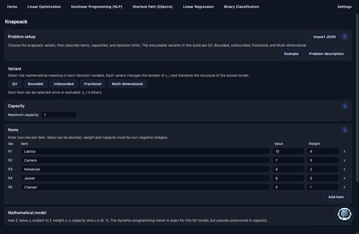Edit the Charger item name field
The image size is (359, 234).
point(145,187)
